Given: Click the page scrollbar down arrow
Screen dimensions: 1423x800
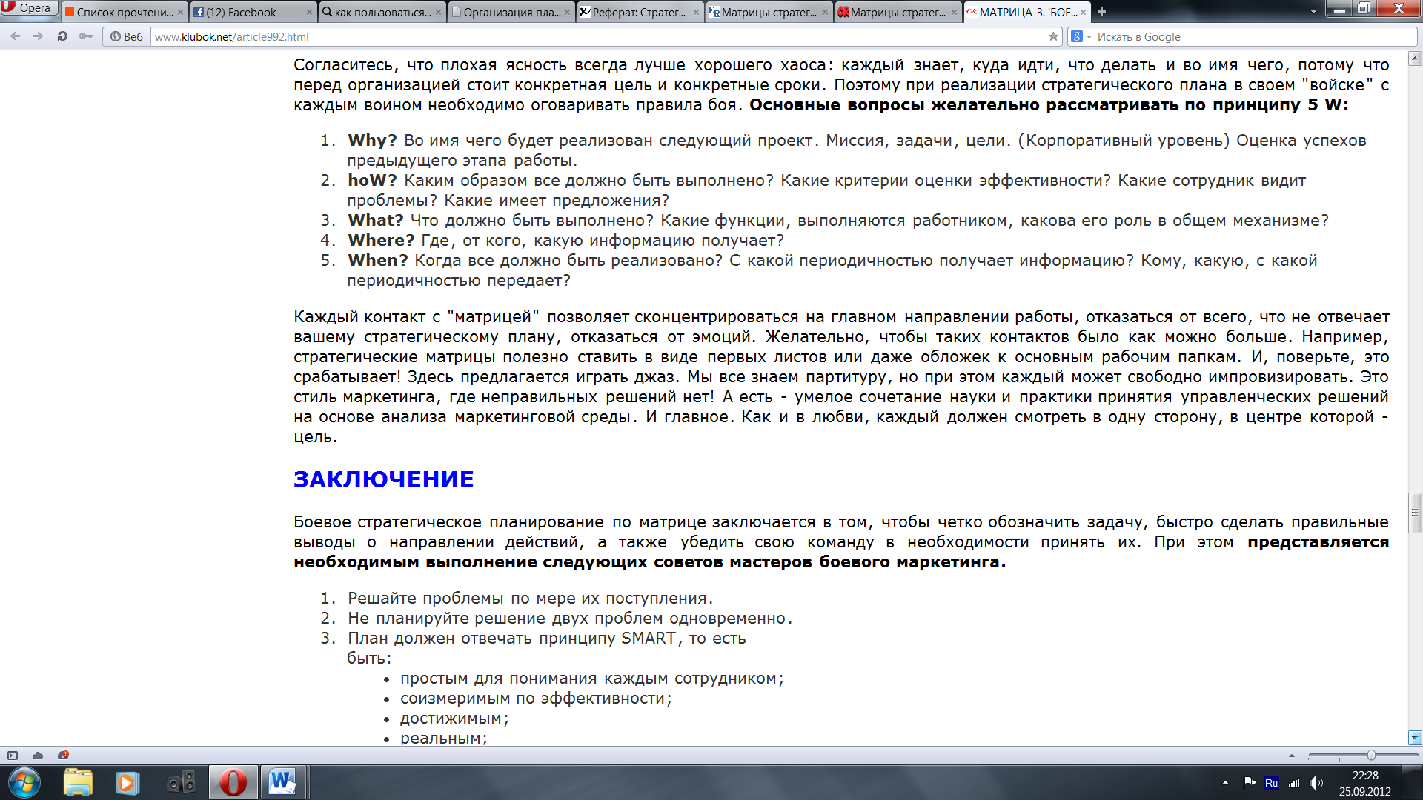Looking at the screenshot, I should pos(1415,738).
